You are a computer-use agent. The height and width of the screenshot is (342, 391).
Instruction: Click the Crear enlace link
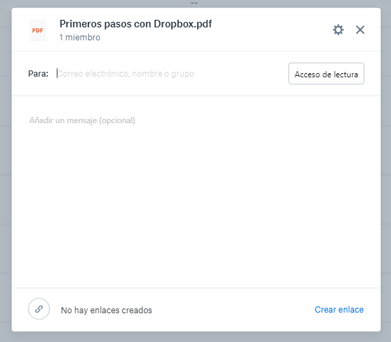(x=339, y=310)
